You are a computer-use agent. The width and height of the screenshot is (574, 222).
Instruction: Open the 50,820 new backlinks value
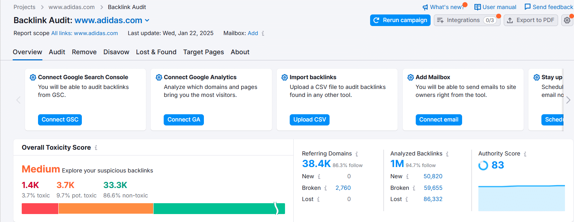click(433, 176)
